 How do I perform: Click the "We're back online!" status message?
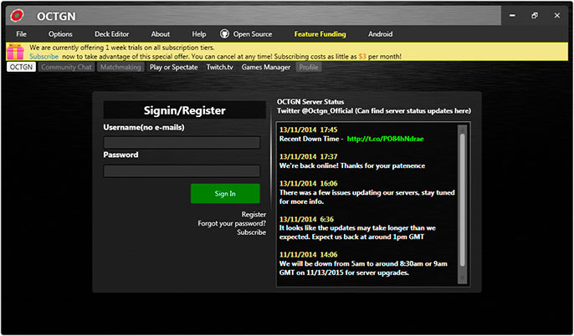point(352,165)
